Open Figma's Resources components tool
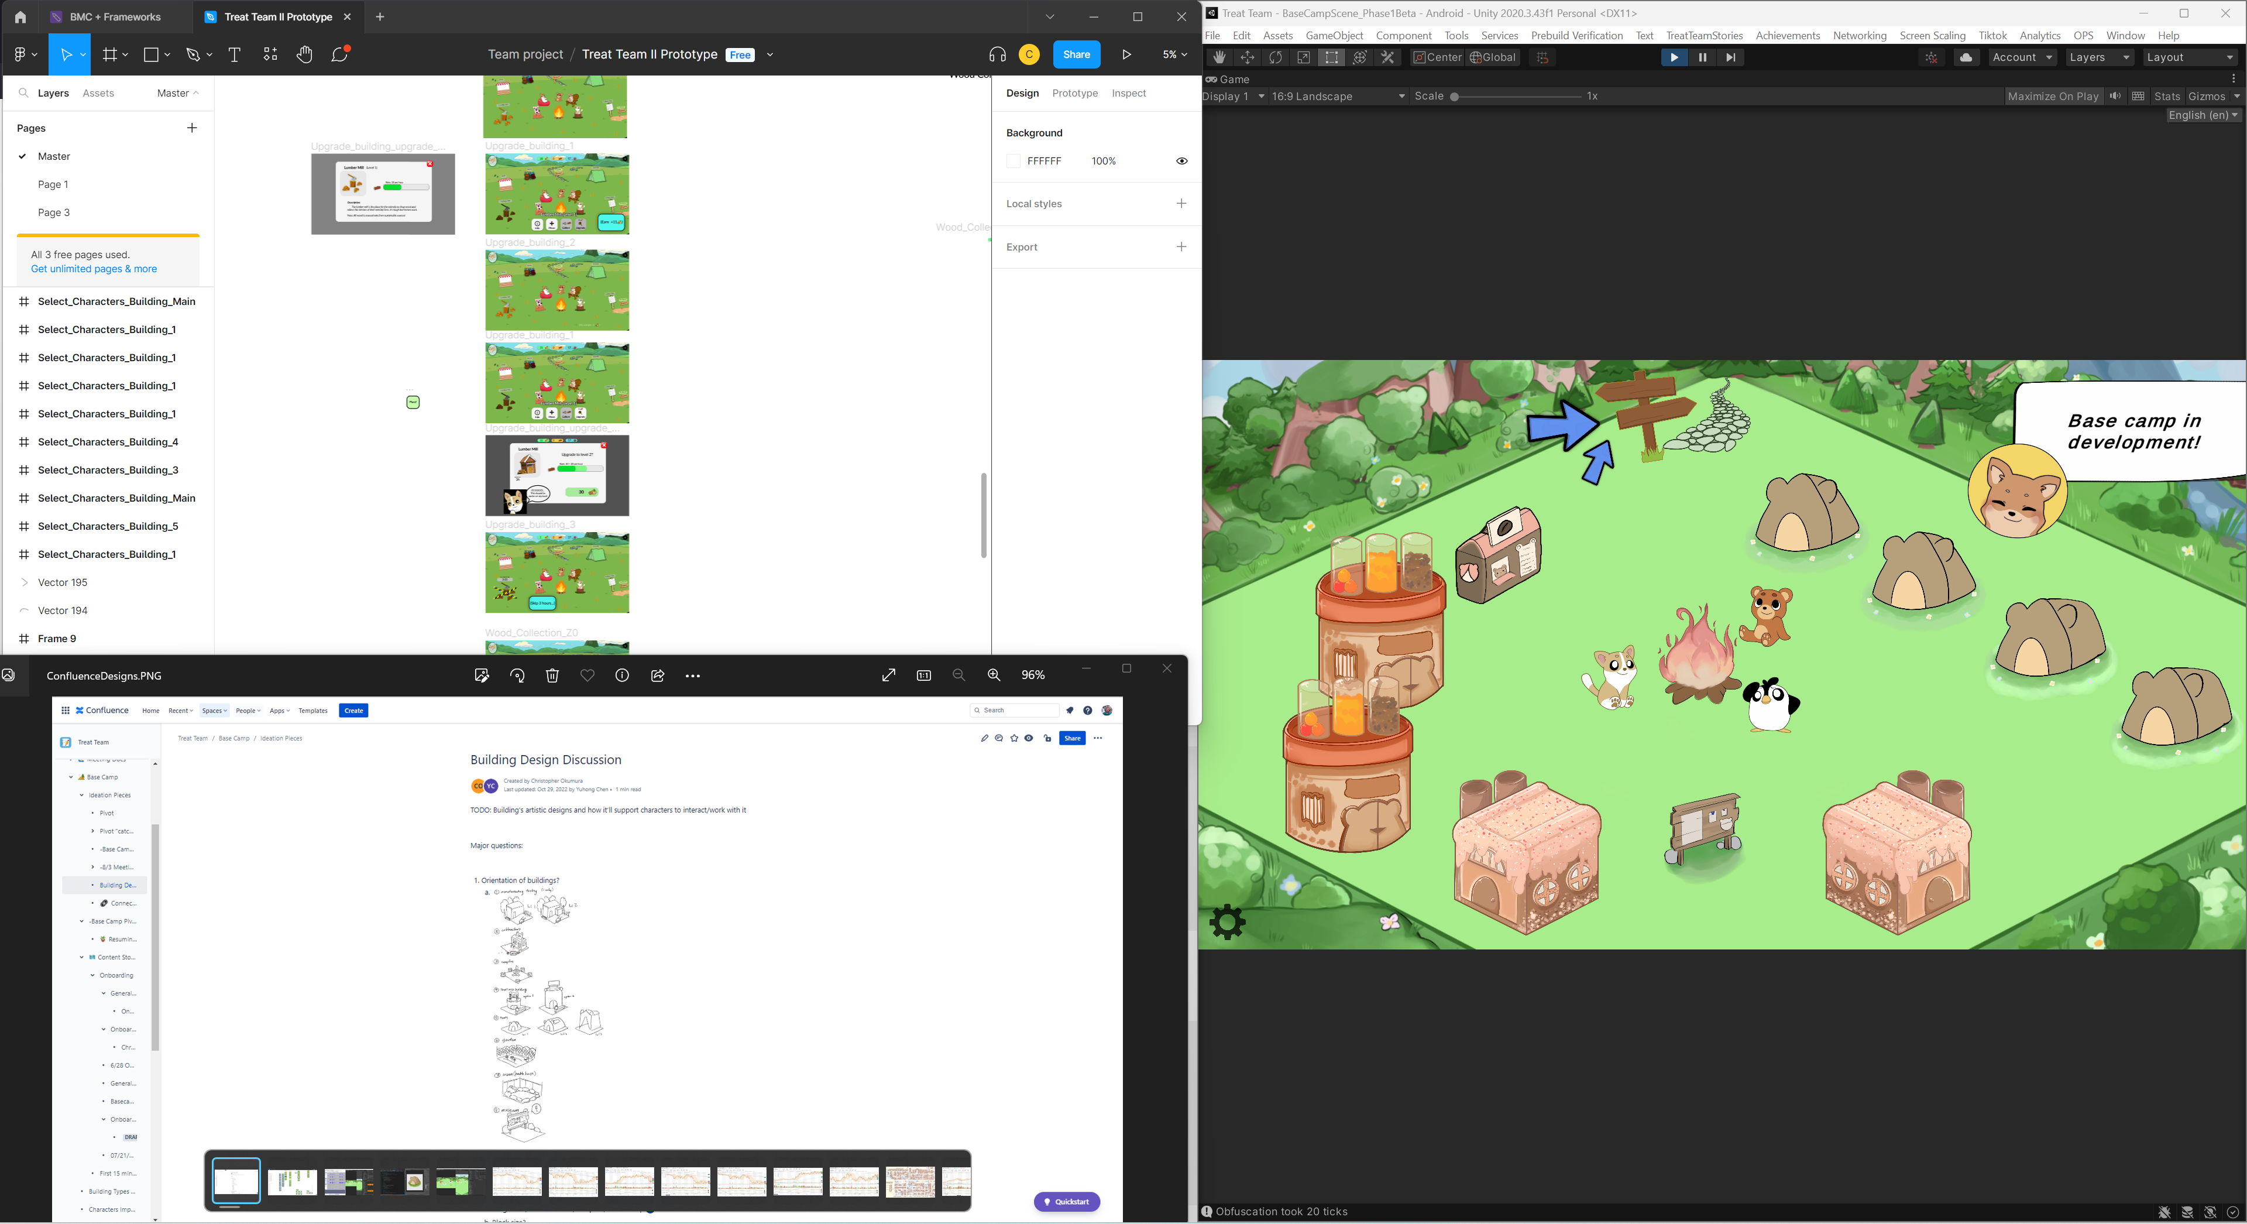 270,54
